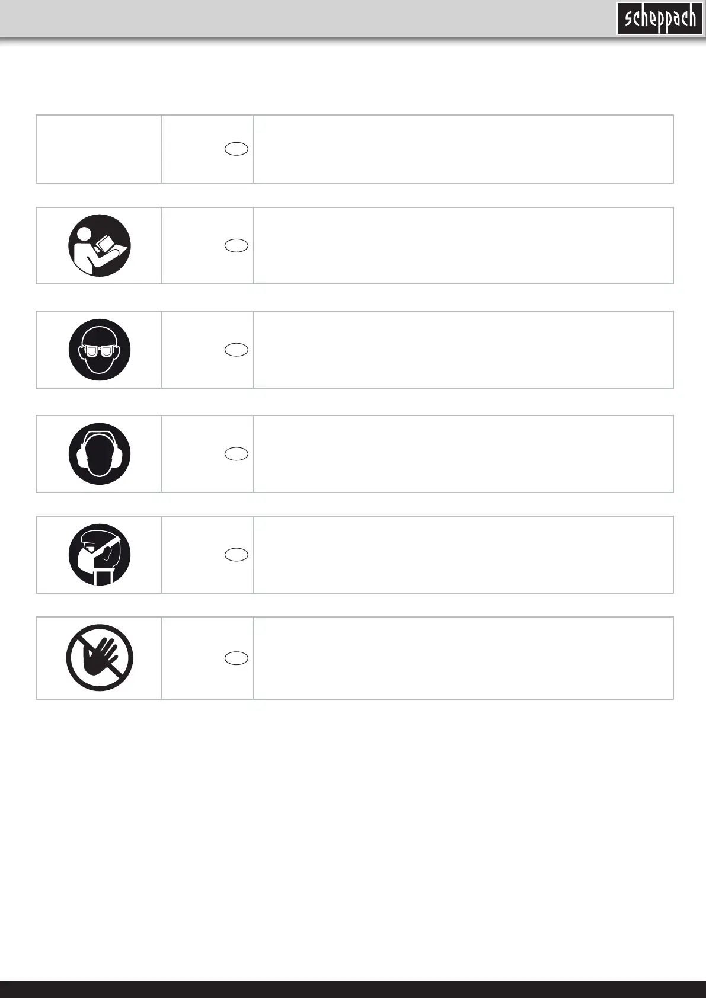Click the oval marker beside the ear protection symbol
The width and height of the screenshot is (706, 998).
click(237, 454)
